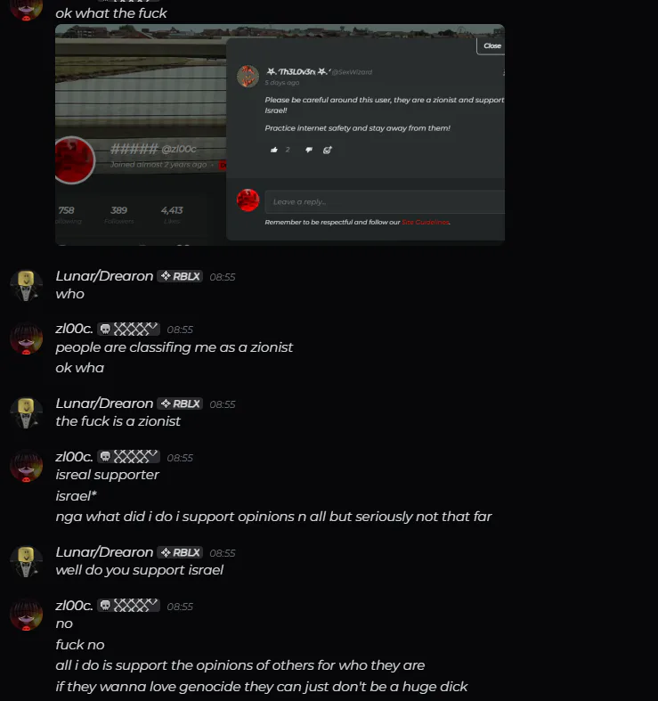This screenshot has height=701, width=658.
Task: Open the embedded profile screenshot image
Action: coord(280,134)
